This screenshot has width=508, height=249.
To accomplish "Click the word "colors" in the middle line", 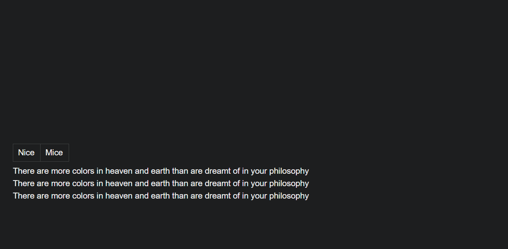I will 83,184.
